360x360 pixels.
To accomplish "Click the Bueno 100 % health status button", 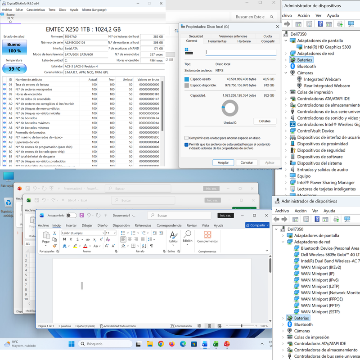I will click(14, 47).
